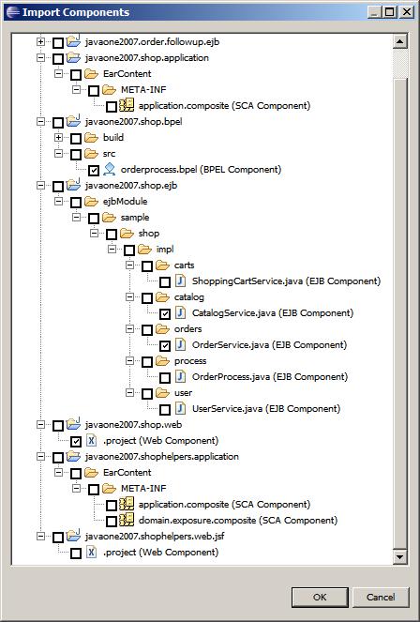Click the orderprocess.bpel BPEL component icon
420x622 pixels.
tap(109, 170)
